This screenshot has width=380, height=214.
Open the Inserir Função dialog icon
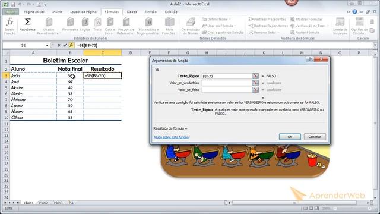(9, 26)
